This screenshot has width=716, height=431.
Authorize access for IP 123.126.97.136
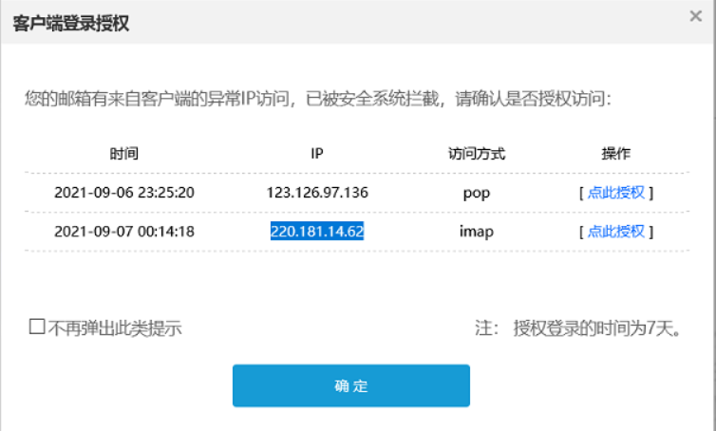pyautogui.click(x=615, y=193)
